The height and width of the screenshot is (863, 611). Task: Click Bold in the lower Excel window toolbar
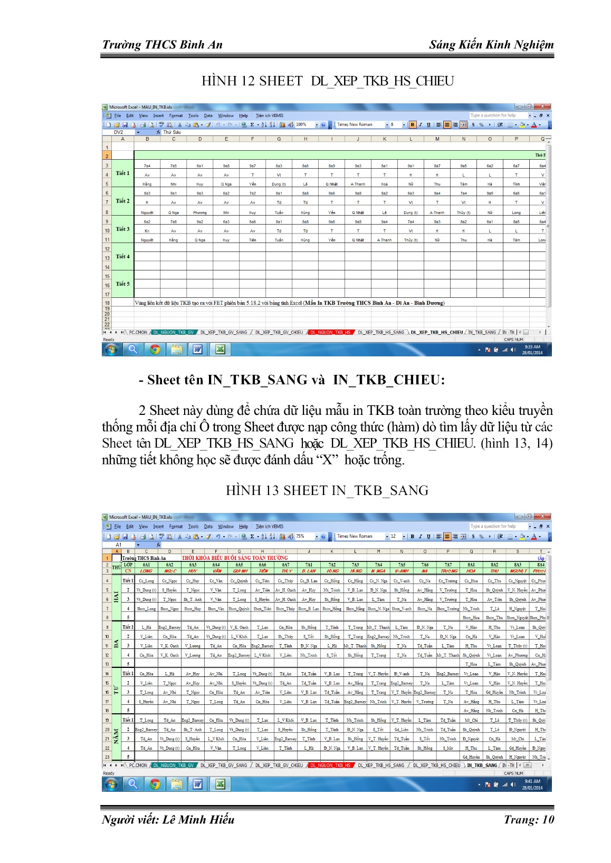click(x=413, y=536)
